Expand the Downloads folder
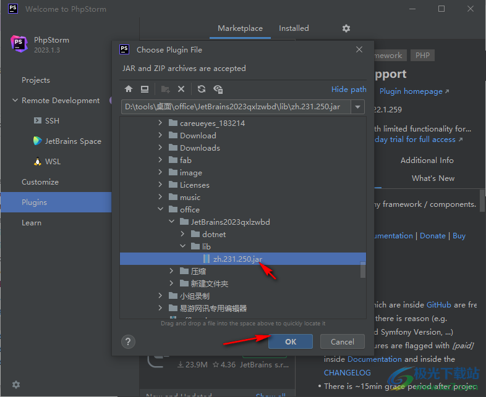 click(x=160, y=148)
